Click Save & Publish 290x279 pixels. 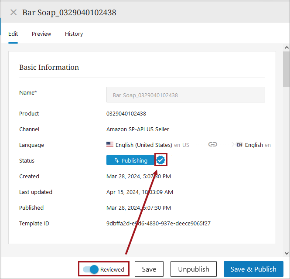(253, 269)
